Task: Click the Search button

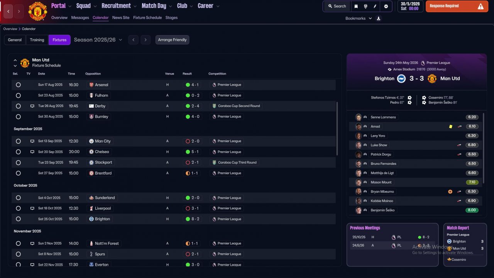Action: pos(337,6)
